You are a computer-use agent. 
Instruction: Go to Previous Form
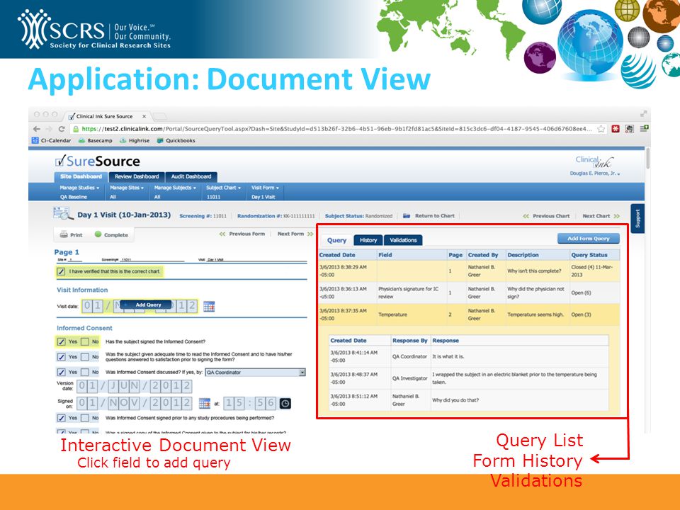[242, 234]
